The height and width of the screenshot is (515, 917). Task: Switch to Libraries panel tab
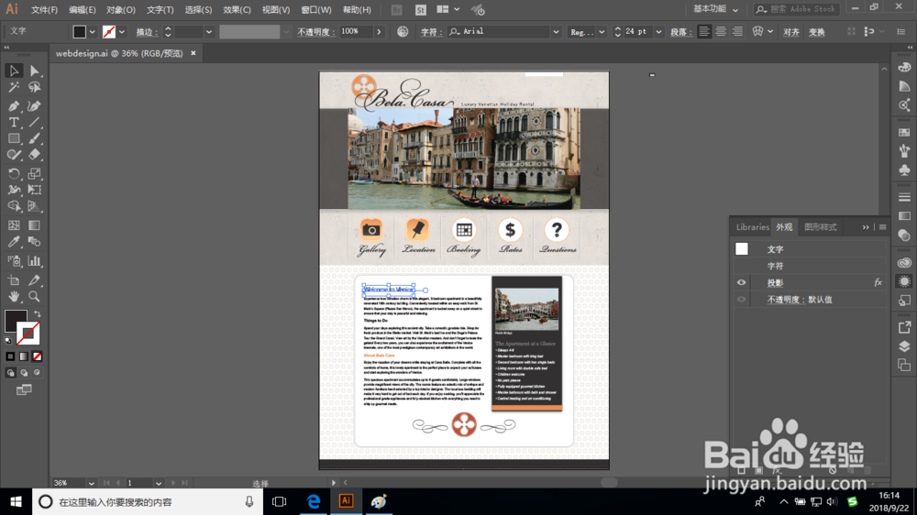(x=752, y=227)
